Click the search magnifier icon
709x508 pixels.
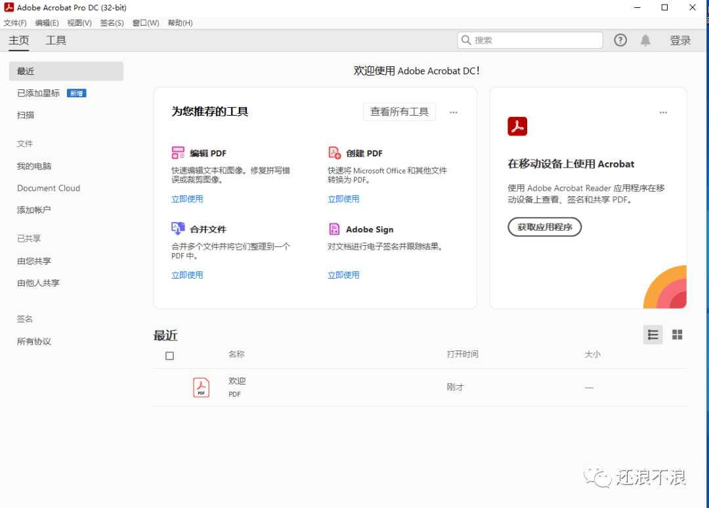tap(466, 40)
